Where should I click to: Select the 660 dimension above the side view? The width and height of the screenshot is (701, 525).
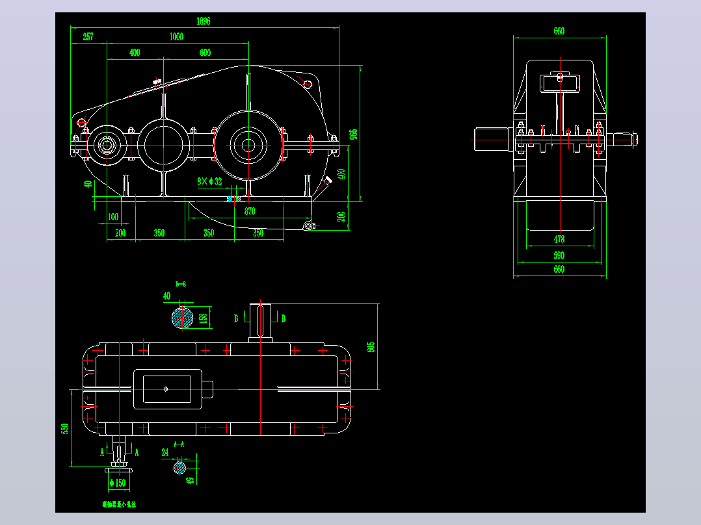pyautogui.click(x=559, y=31)
